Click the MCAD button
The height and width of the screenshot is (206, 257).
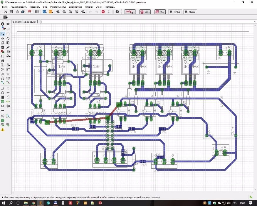click(x=190, y=12)
